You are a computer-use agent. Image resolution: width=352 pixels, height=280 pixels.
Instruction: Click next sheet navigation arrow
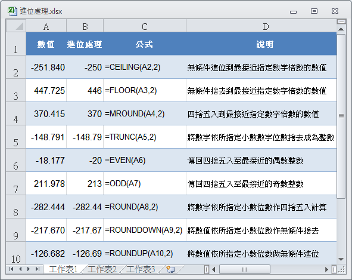point(29,269)
